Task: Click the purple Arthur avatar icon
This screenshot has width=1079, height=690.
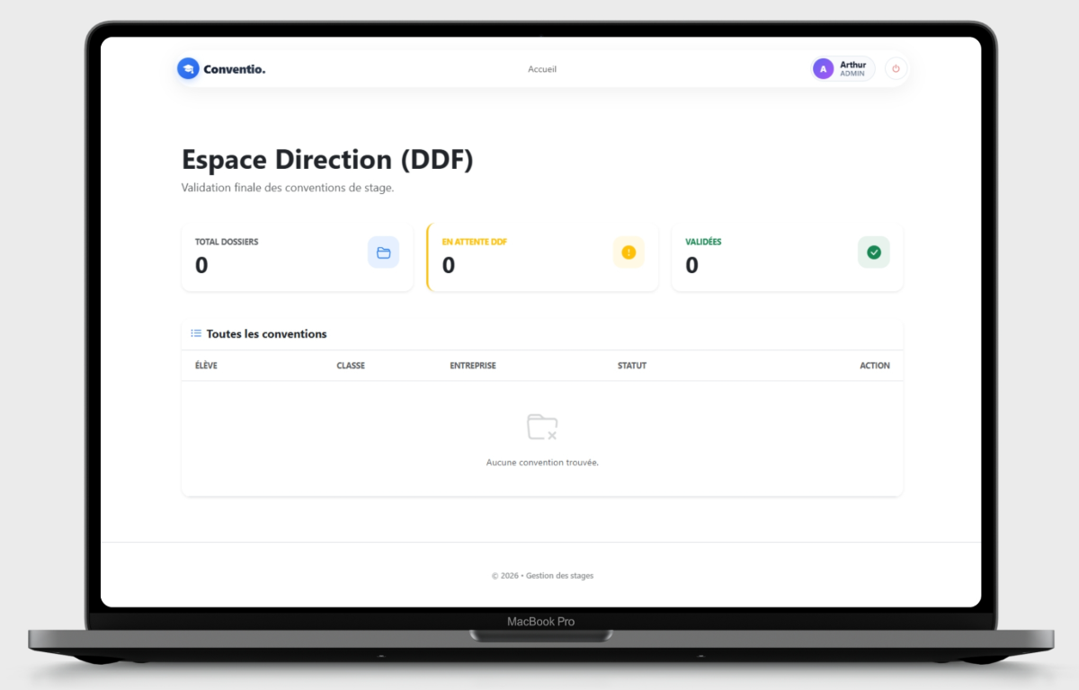Action: pos(823,68)
